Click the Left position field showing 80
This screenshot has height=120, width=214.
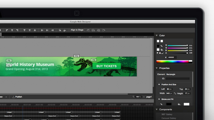[169, 89]
